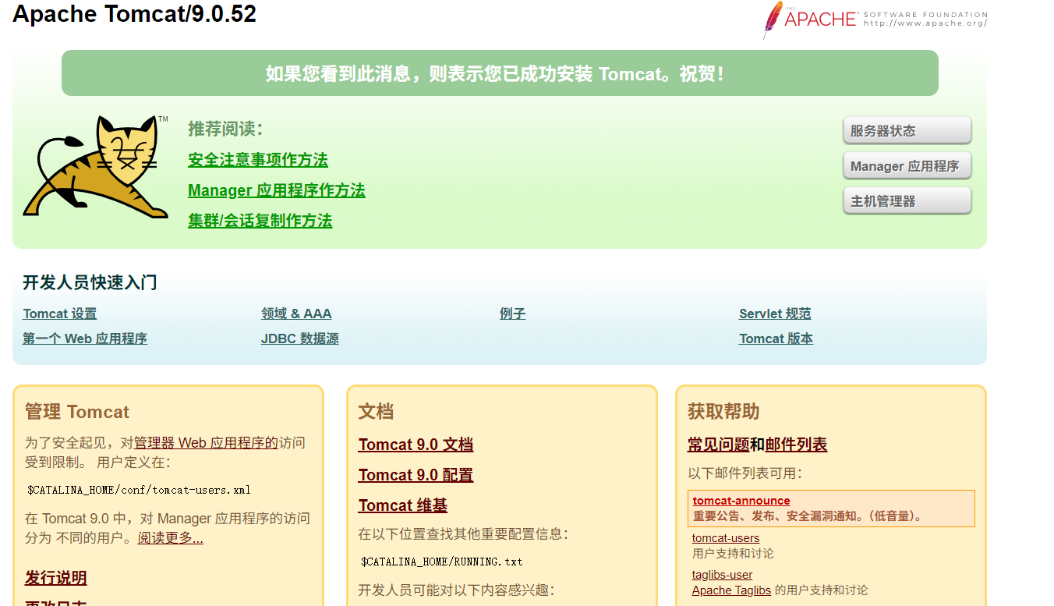Open Manager 应用程序 button
1054x606 pixels.
pos(907,166)
